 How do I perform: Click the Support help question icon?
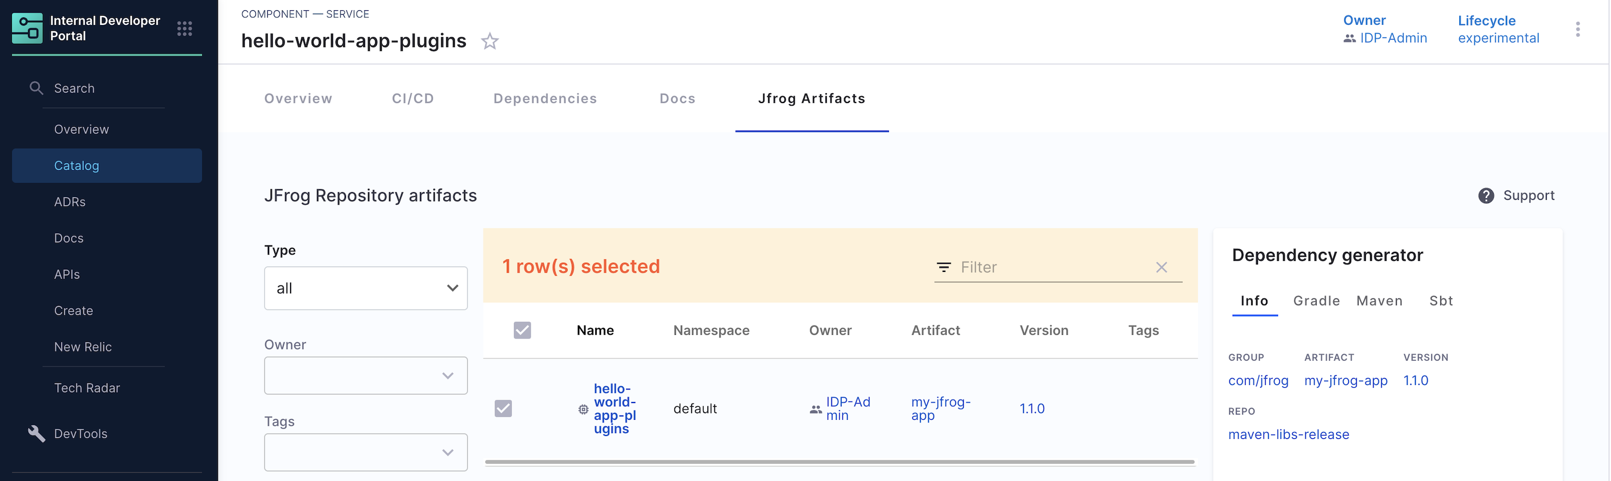1486,196
